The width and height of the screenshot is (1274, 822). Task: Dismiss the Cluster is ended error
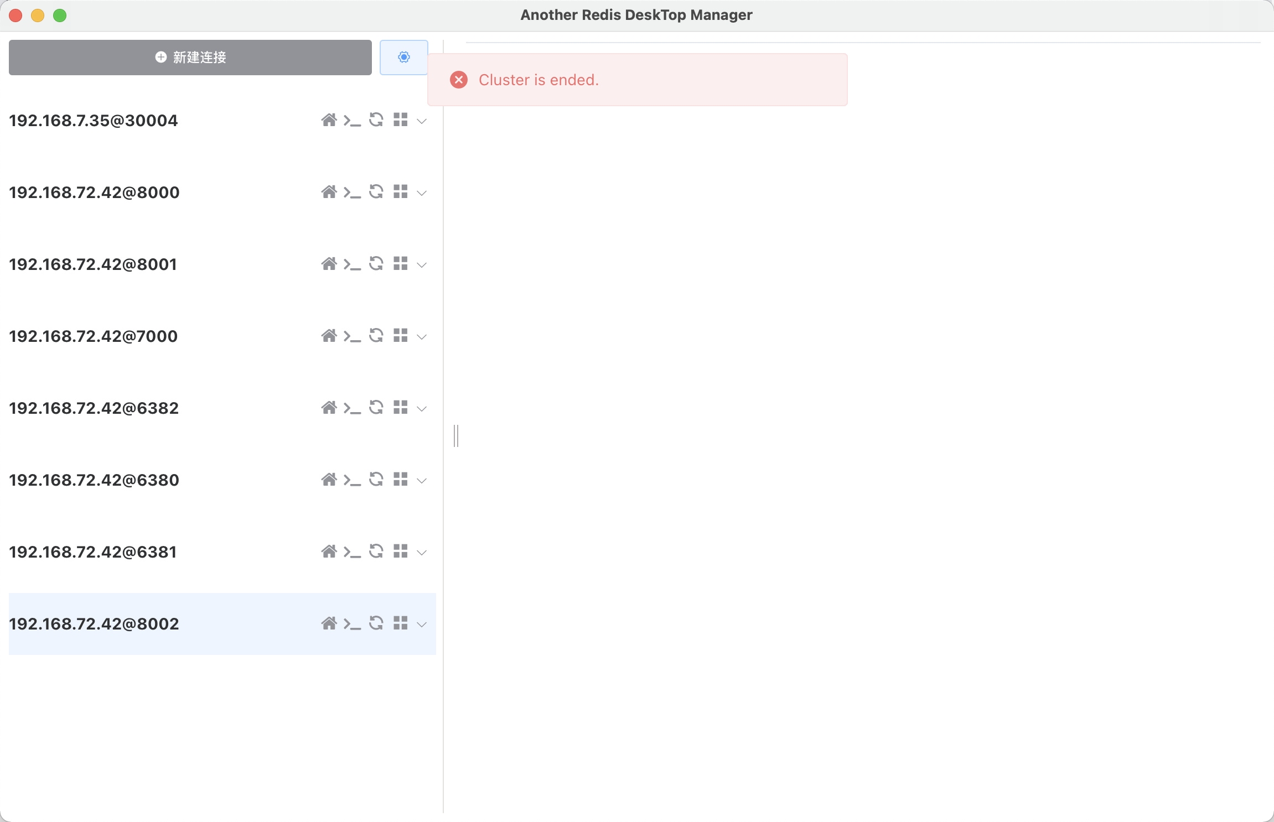pos(458,80)
